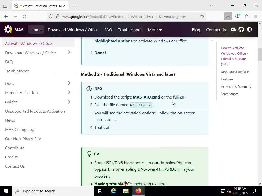Viewport: 262px width, 196px height.
Task: Open a new tab with plus button
Action: (x=74, y=6)
